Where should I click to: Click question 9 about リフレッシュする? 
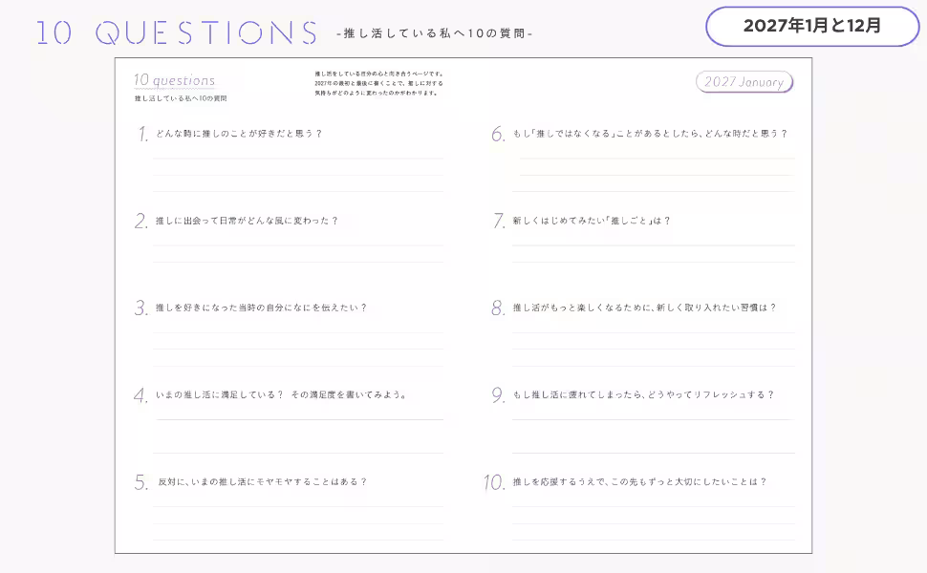(x=643, y=394)
